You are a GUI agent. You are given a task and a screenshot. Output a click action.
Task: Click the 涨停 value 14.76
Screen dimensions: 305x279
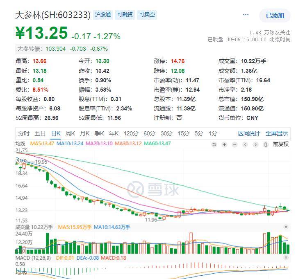tap(178, 61)
